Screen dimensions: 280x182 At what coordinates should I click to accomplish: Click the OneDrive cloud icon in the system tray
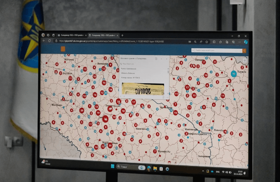212,171
